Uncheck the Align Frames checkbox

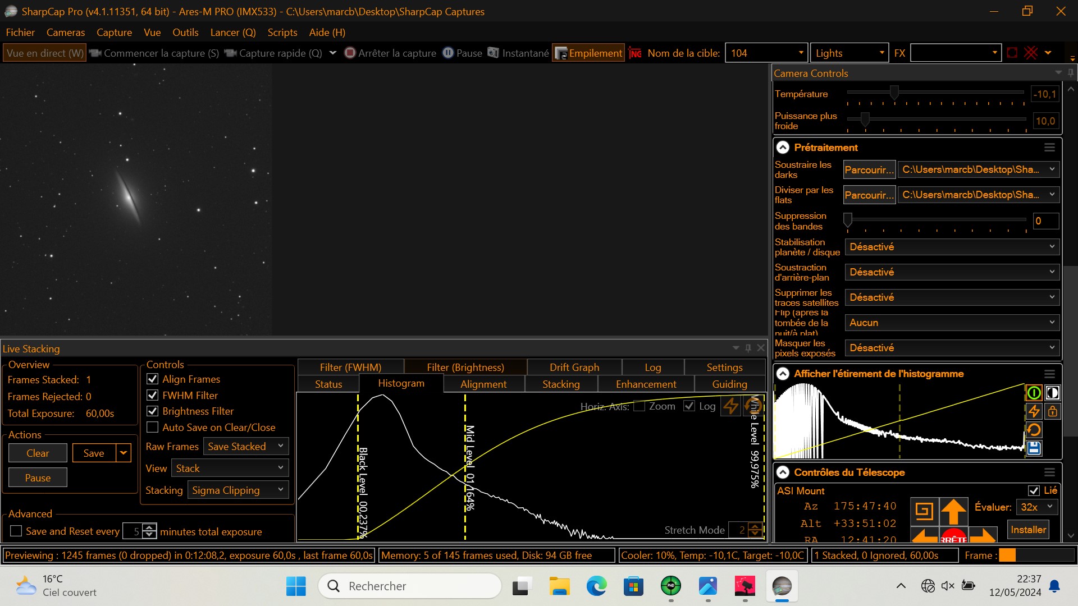coord(152,379)
